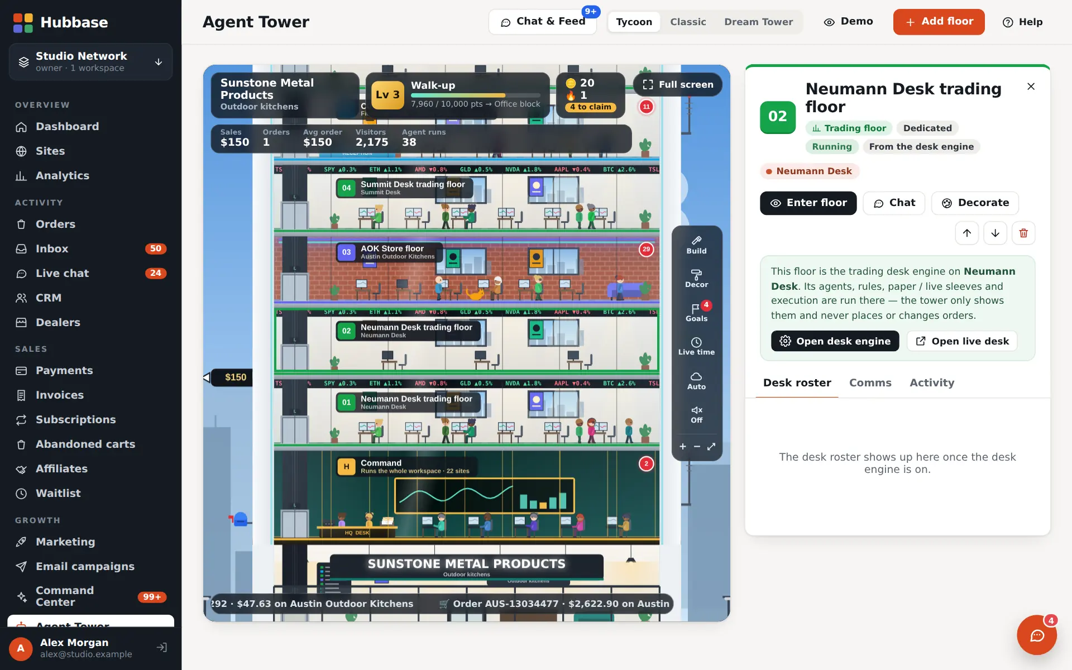Open Decorate for this floor
The width and height of the screenshot is (1072, 670).
point(975,203)
